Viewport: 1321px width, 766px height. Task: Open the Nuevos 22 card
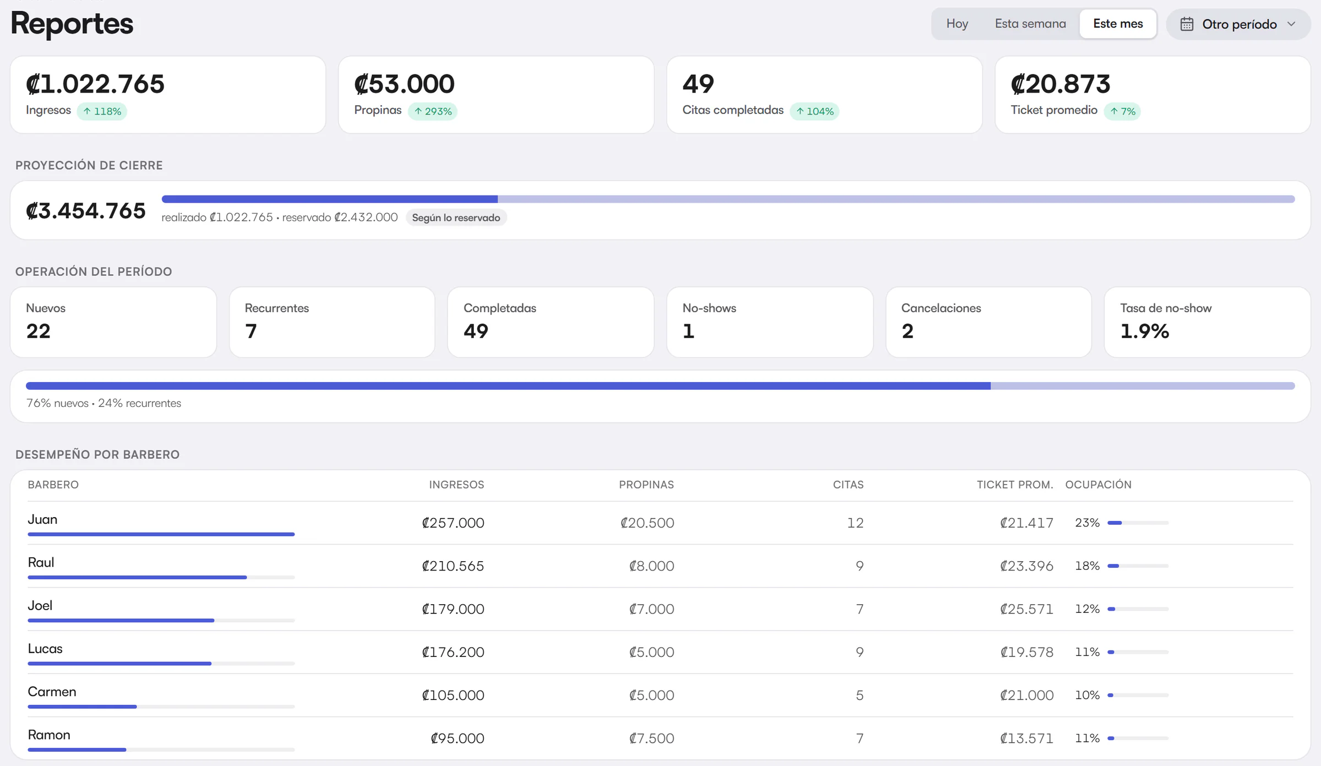click(113, 322)
